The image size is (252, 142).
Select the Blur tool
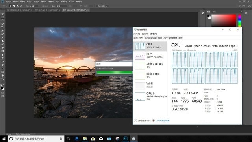(x=2, y=55)
